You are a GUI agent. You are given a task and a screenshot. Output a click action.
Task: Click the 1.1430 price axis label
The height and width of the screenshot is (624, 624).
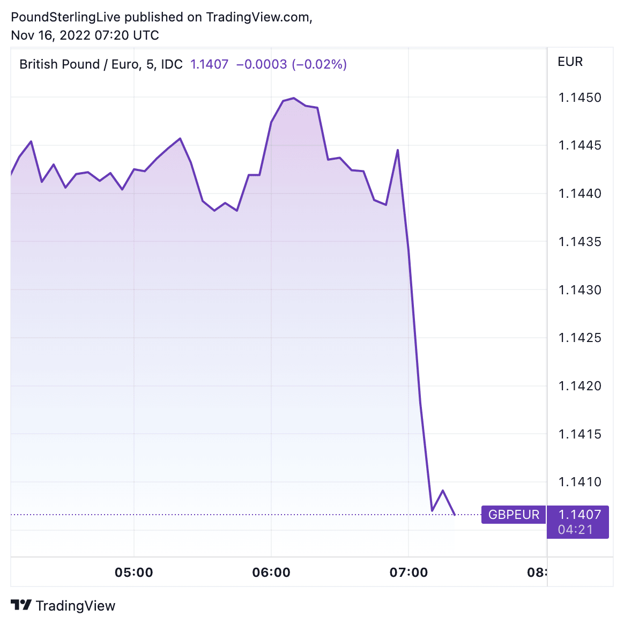click(x=580, y=290)
